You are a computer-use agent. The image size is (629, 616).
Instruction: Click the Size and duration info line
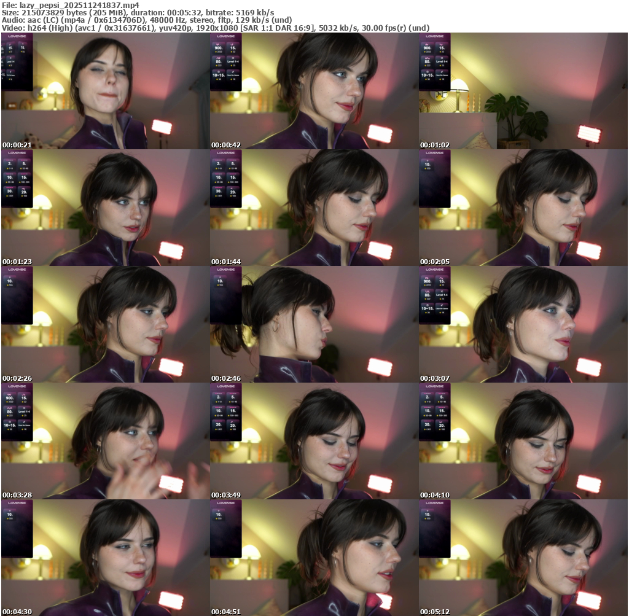click(x=138, y=12)
